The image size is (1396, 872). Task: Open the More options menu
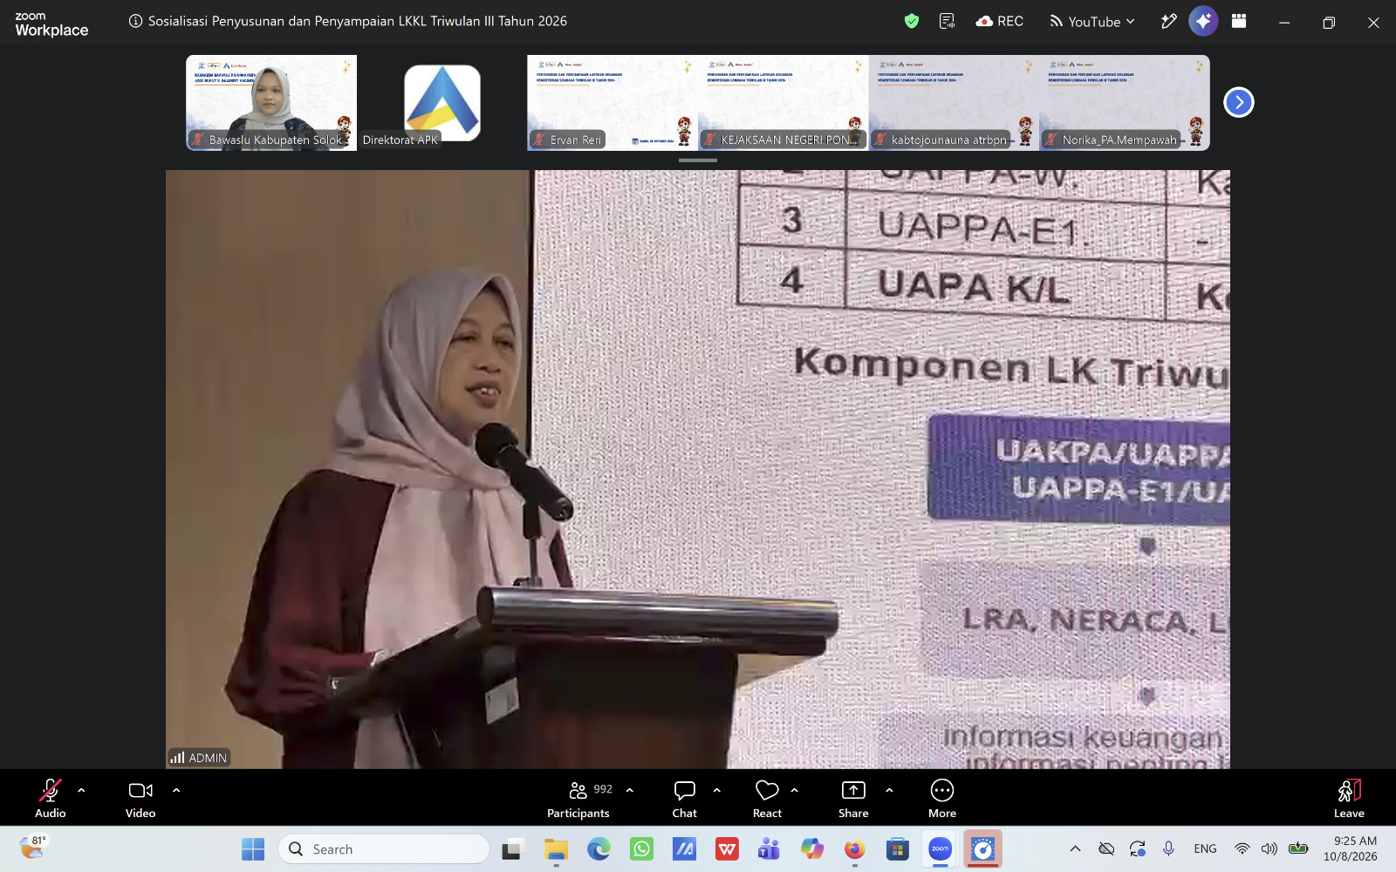942,798
